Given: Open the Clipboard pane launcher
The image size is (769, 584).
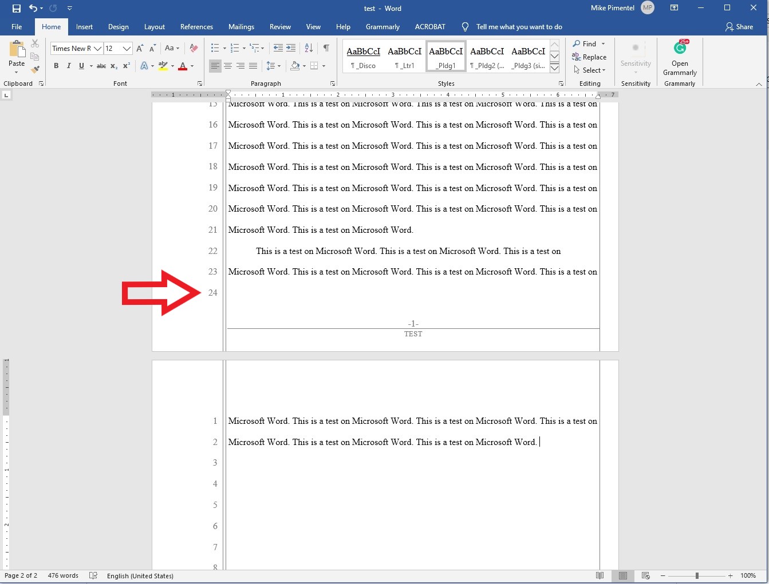Looking at the screenshot, I should coord(41,84).
